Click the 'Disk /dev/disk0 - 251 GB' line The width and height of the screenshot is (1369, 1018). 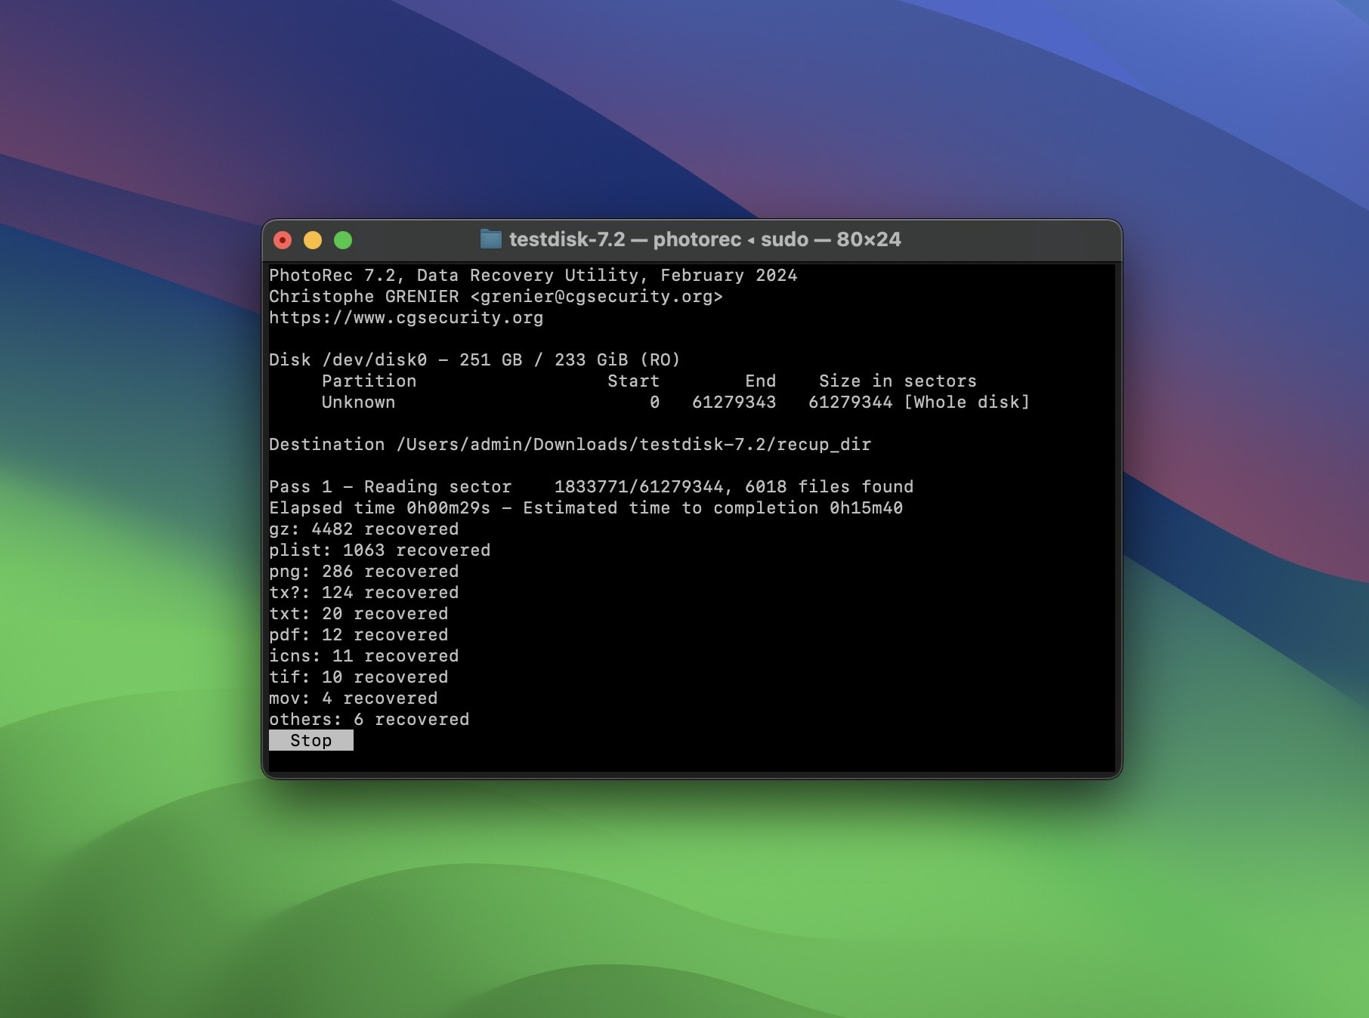(x=474, y=360)
